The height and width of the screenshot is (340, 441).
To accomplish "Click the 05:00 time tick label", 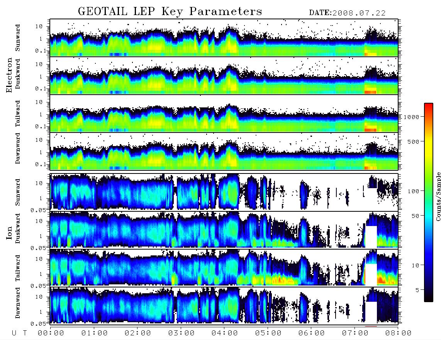I will (268, 333).
